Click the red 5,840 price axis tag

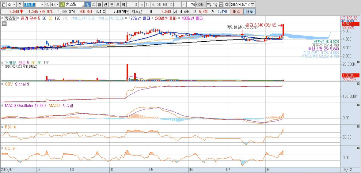tap(351, 24)
